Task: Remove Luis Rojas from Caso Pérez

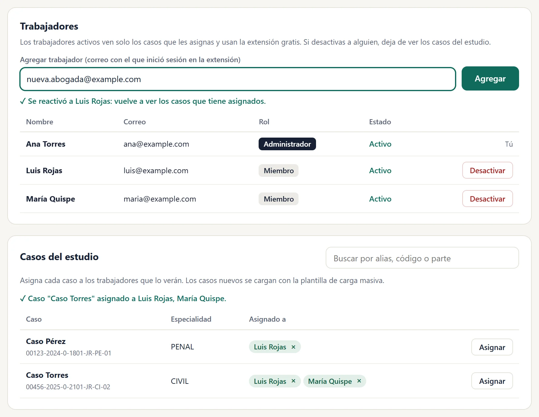Action: click(293, 347)
